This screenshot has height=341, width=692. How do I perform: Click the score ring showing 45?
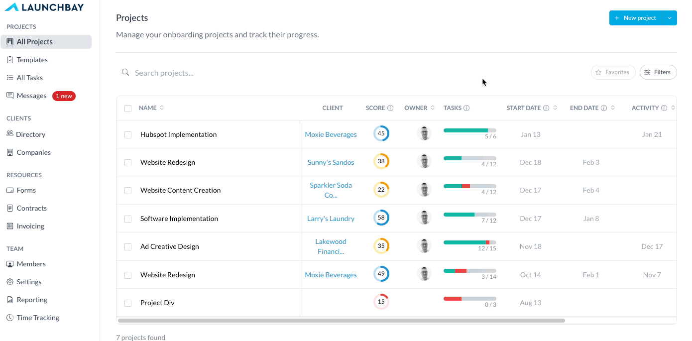click(381, 133)
